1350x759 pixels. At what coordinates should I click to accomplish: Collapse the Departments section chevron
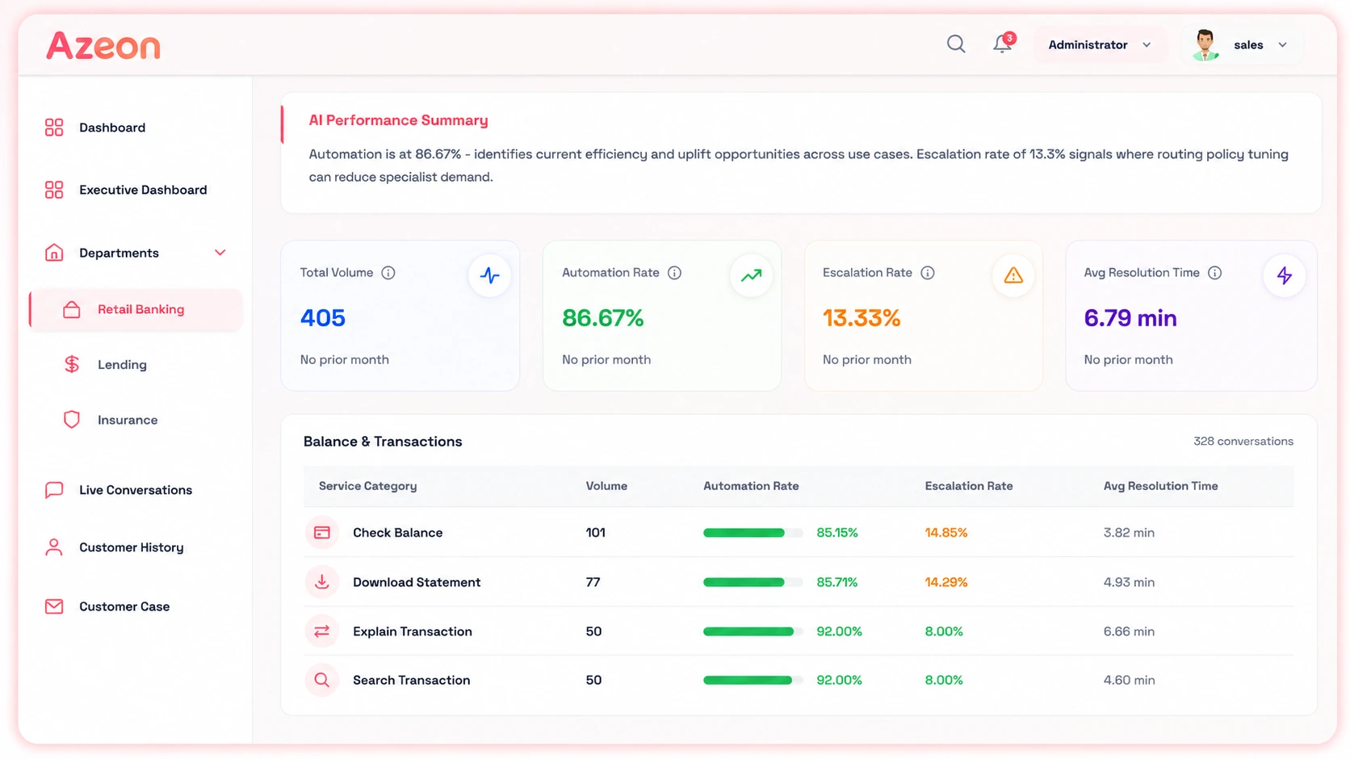point(220,253)
